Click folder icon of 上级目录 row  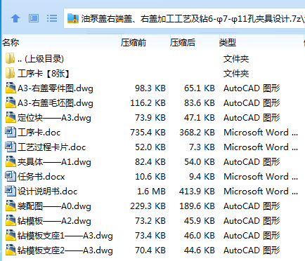pyautogui.click(x=10, y=58)
